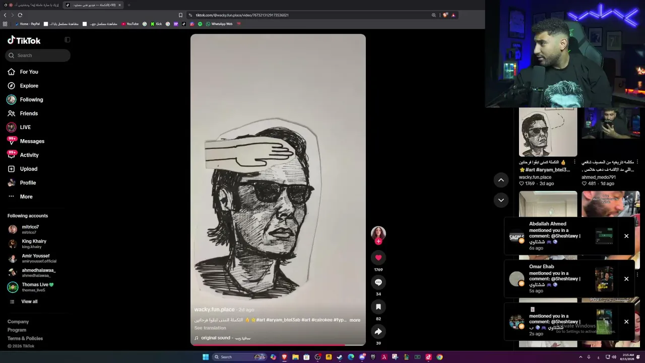Share the video with the arrow icon

378,331
